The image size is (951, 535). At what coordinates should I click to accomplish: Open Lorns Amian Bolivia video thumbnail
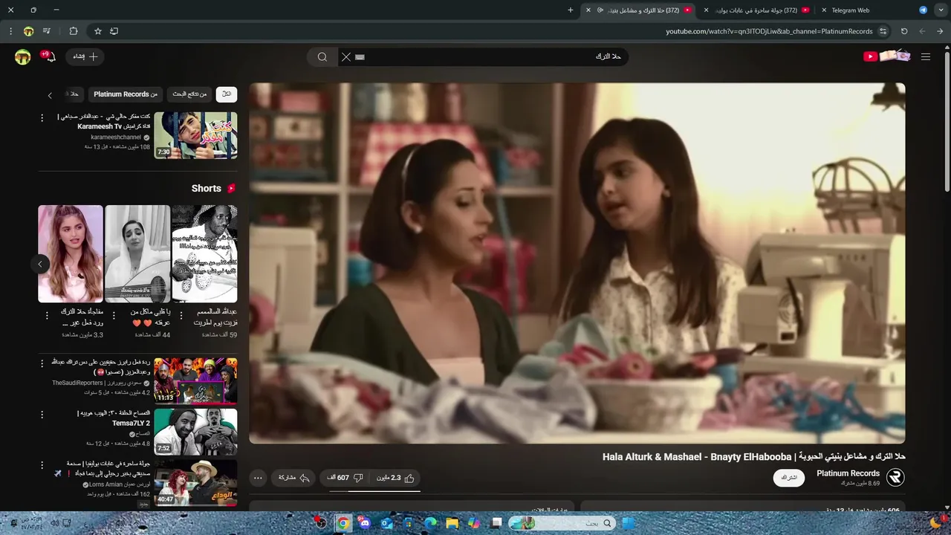[x=195, y=483]
